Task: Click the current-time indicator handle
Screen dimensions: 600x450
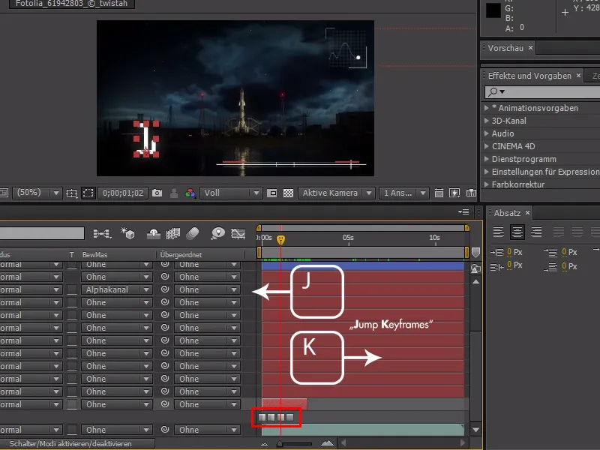Action: pyautogui.click(x=280, y=240)
